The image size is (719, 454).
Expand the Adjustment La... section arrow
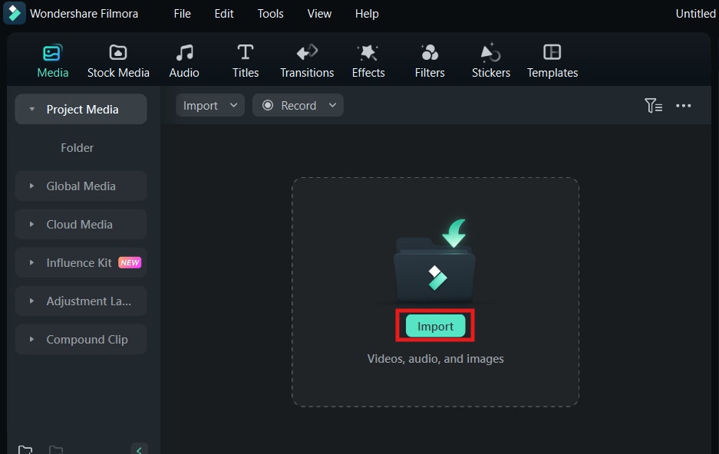click(x=31, y=301)
